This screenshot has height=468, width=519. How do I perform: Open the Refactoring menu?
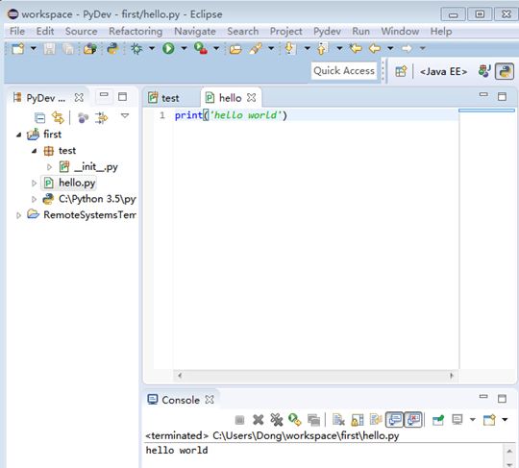[136, 31]
